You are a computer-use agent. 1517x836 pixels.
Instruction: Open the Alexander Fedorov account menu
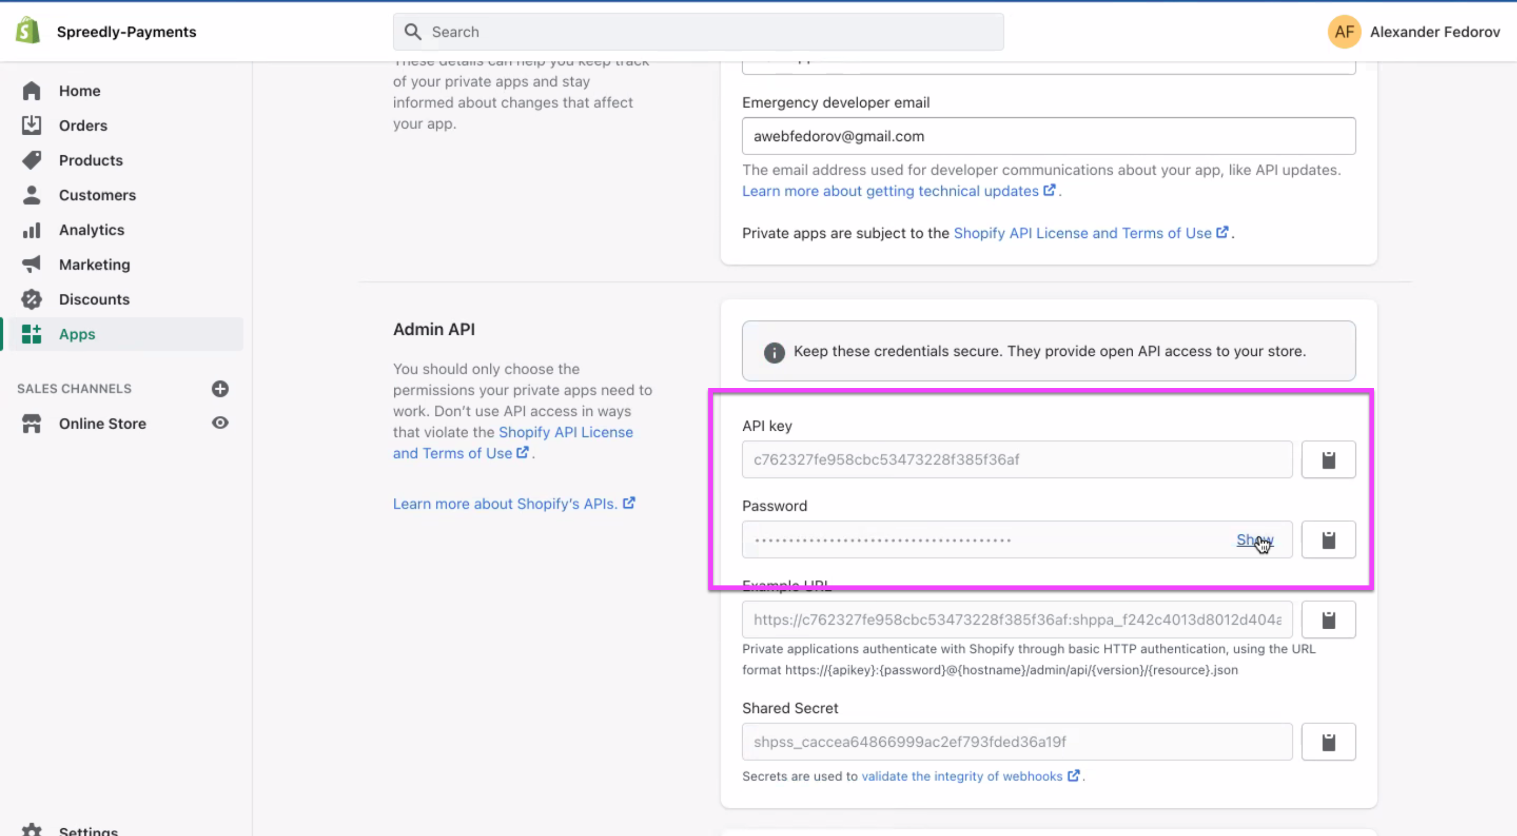tap(1434, 32)
